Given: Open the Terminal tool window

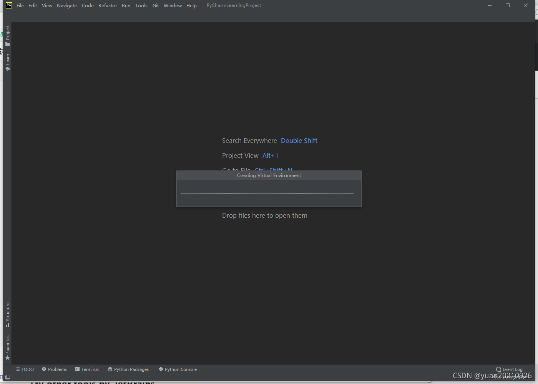Looking at the screenshot, I should pyautogui.click(x=87, y=369).
